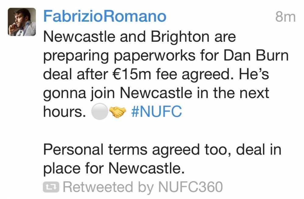The width and height of the screenshot is (304, 199).
Task: Click the word 'paperworks' in the tweet
Action: [154, 56]
